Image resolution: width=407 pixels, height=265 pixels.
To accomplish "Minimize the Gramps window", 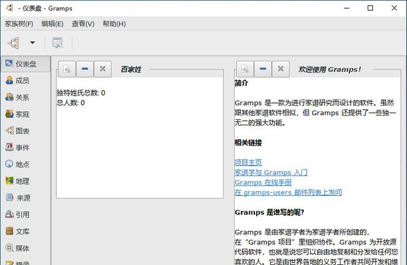I will click(x=347, y=8).
